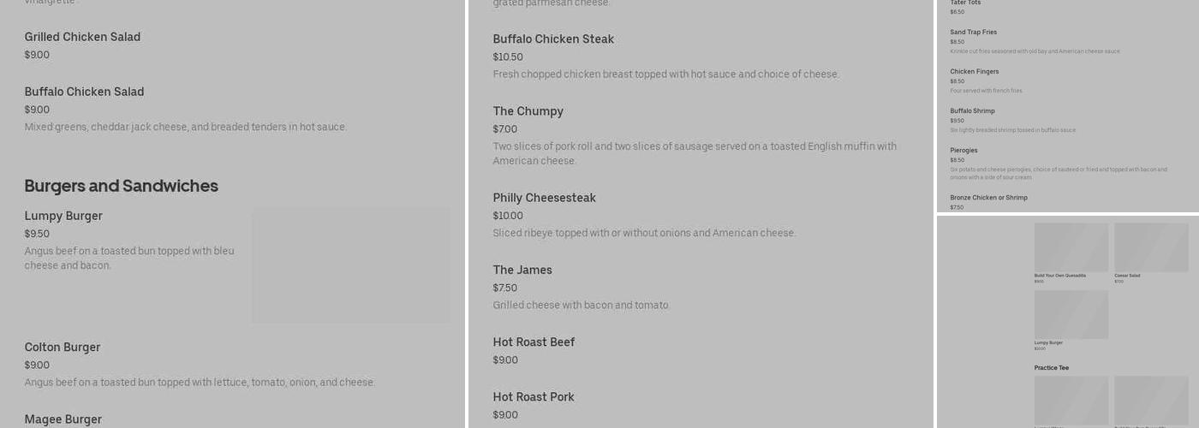Image resolution: width=1199 pixels, height=428 pixels.
Task: Click the Caesar Salad thumbnail image
Action: [1150, 247]
